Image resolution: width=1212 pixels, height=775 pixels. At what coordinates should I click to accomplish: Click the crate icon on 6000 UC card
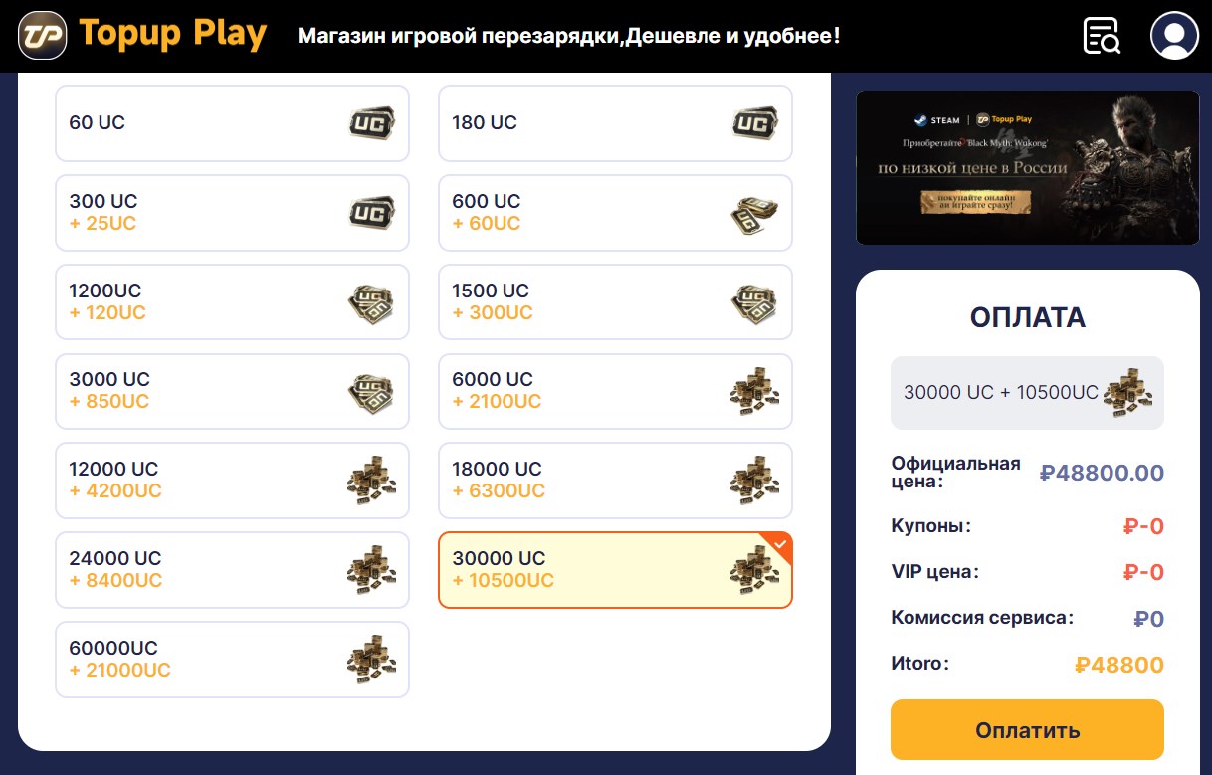[755, 391]
